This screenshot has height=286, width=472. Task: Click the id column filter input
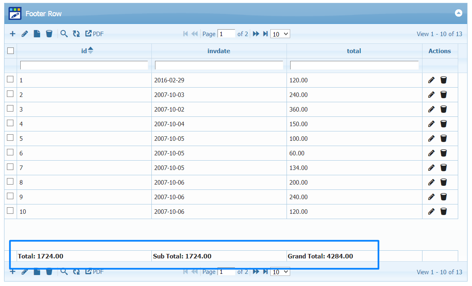(84, 65)
